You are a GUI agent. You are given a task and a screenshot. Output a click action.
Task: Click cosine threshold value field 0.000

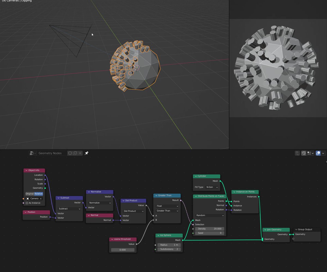(123, 250)
